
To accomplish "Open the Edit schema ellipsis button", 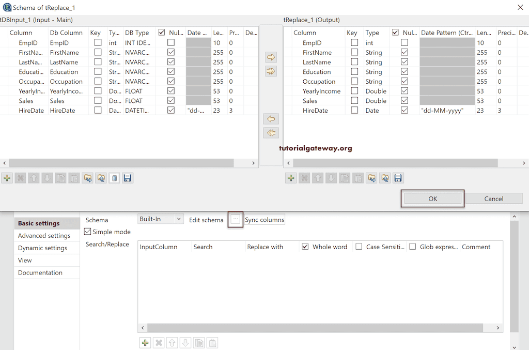I will pos(236,219).
